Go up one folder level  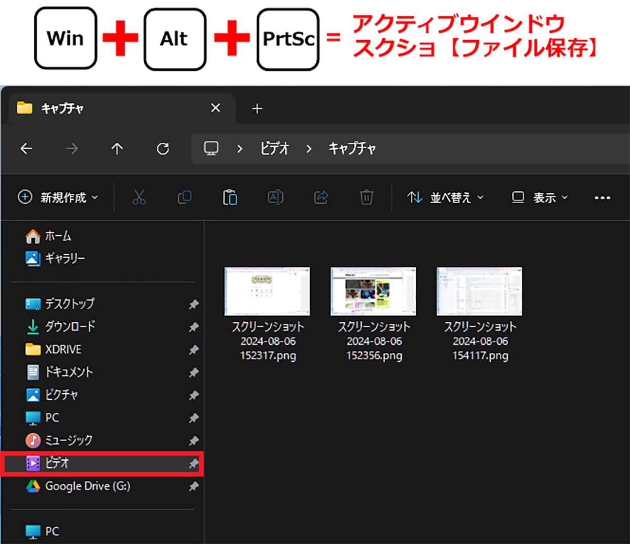pyautogui.click(x=117, y=149)
